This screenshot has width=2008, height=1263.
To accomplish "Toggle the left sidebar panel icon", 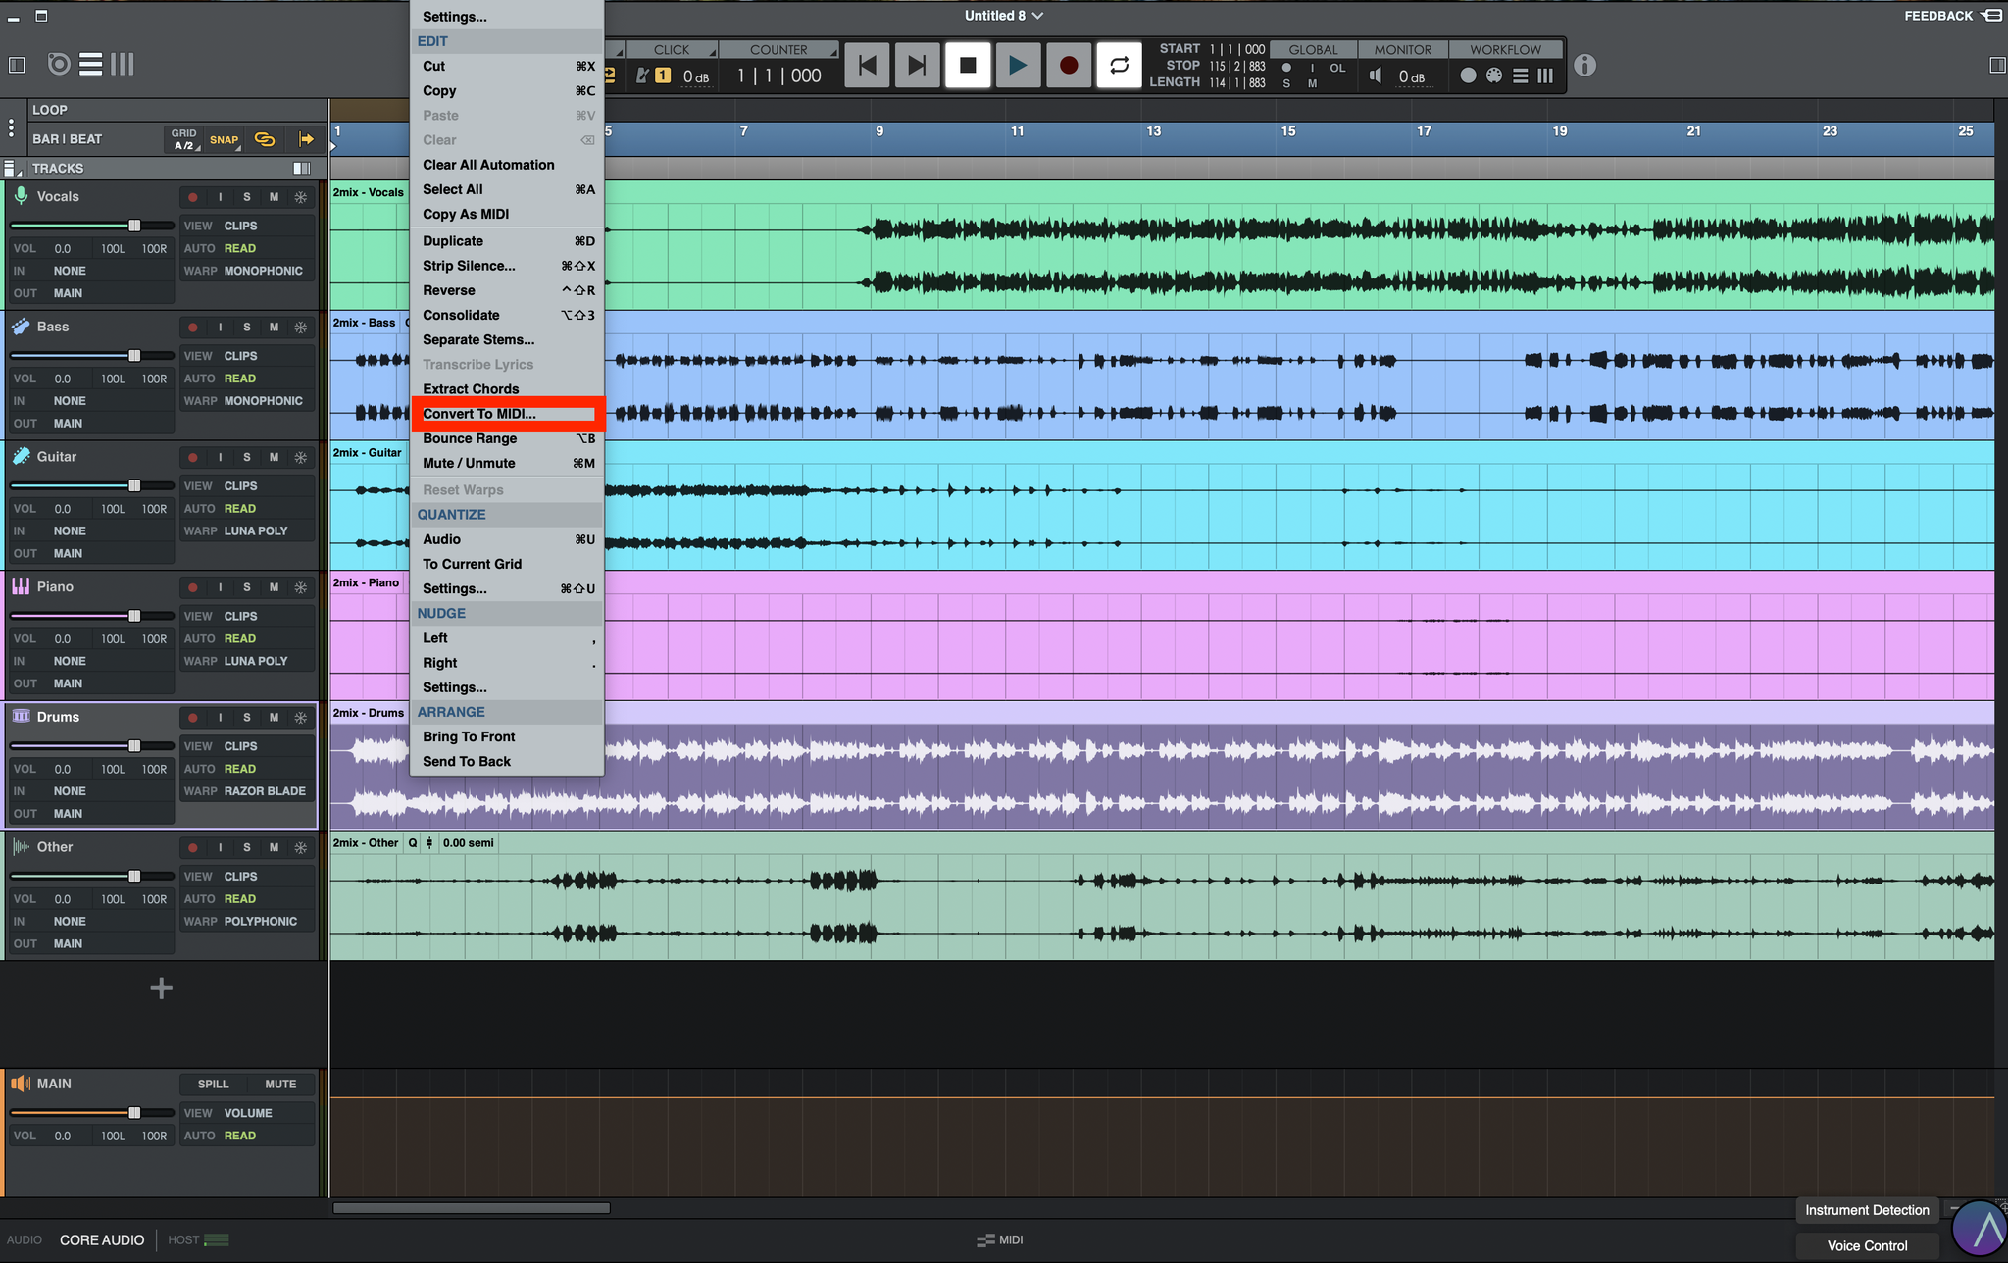I will coord(17,65).
